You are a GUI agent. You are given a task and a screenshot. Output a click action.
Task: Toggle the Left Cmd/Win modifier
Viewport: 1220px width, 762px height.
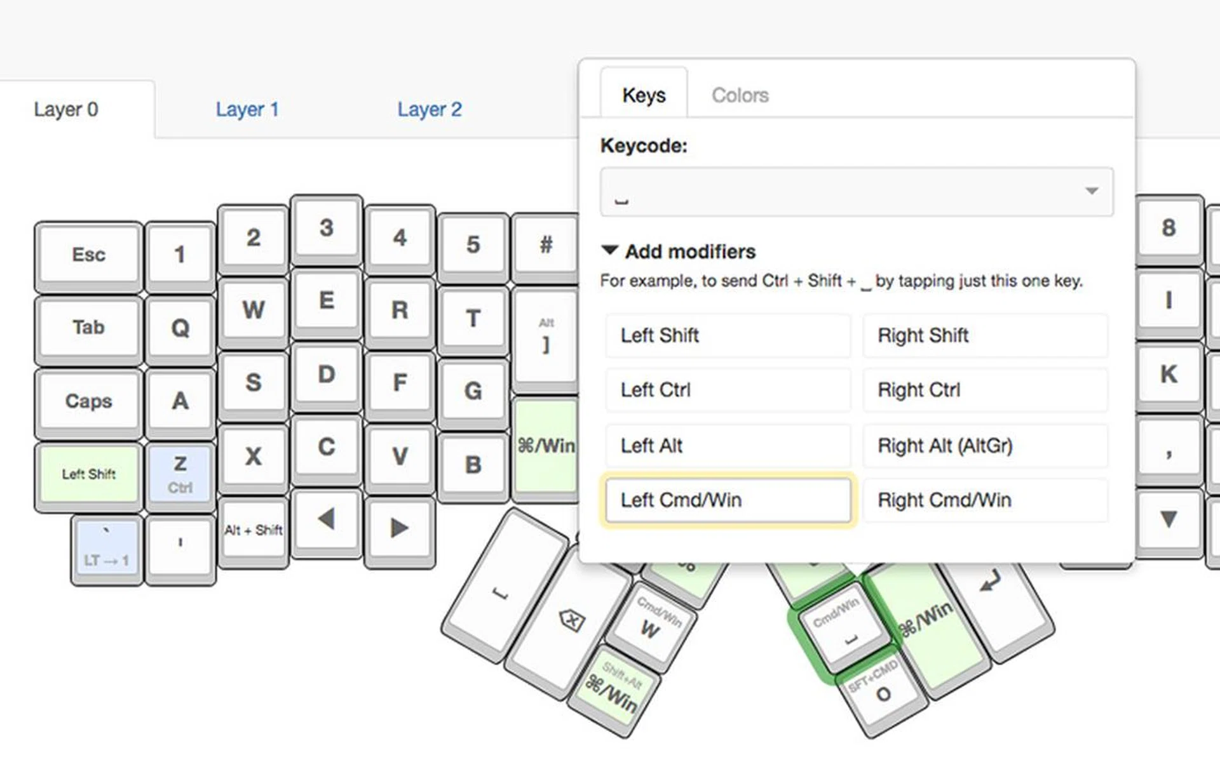[x=728, y=500]
